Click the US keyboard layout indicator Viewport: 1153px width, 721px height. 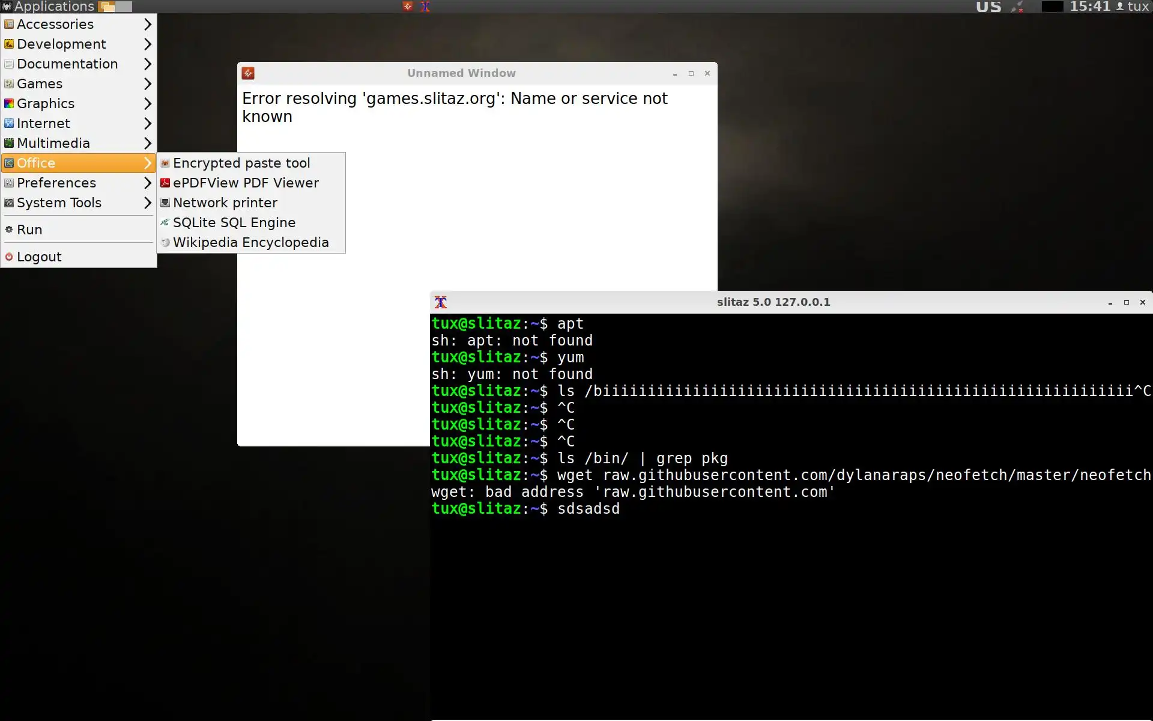[988, 7]
